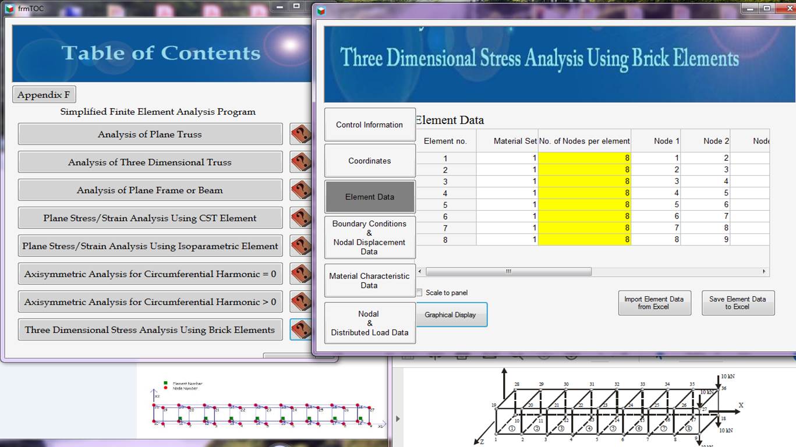Expand the side panel arrow in the document viewer
Image resolution: width=796 pixels, height=447 pixels.
click(x=398, y=418)
